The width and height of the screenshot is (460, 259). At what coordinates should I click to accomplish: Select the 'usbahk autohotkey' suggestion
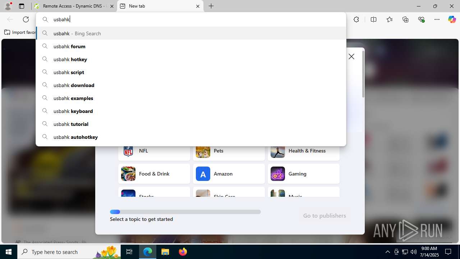191,137
